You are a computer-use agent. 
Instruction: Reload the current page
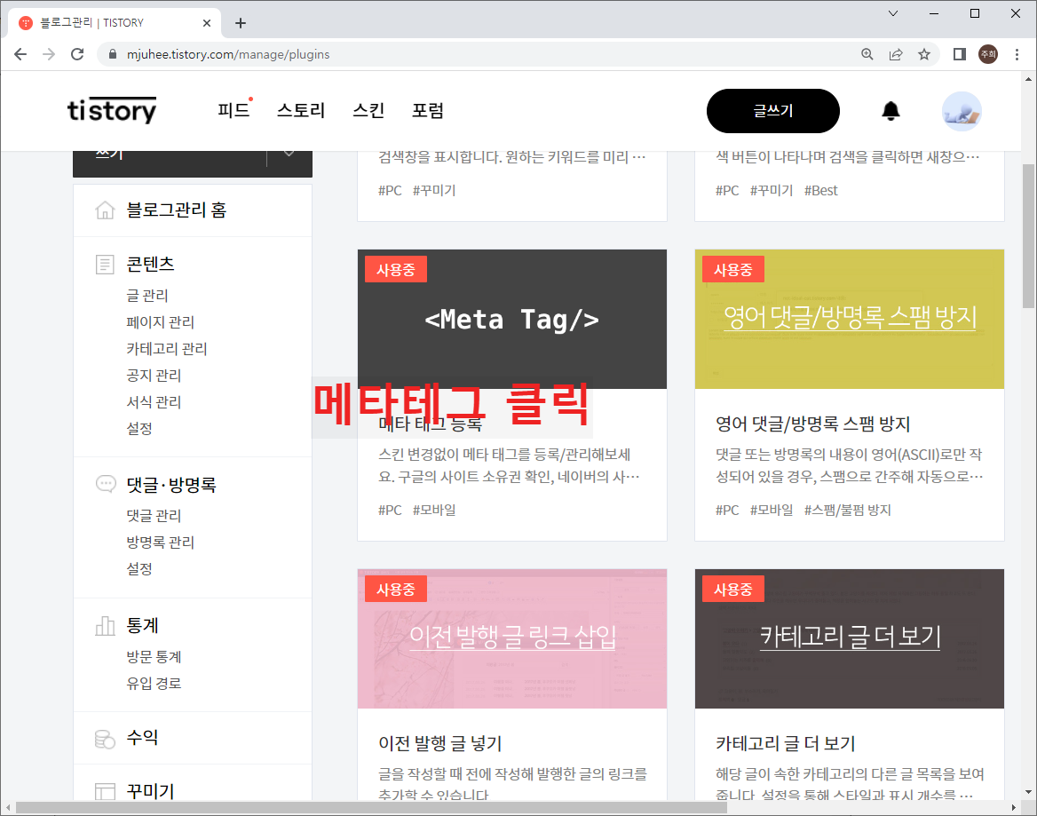click(x=77, y=54)
